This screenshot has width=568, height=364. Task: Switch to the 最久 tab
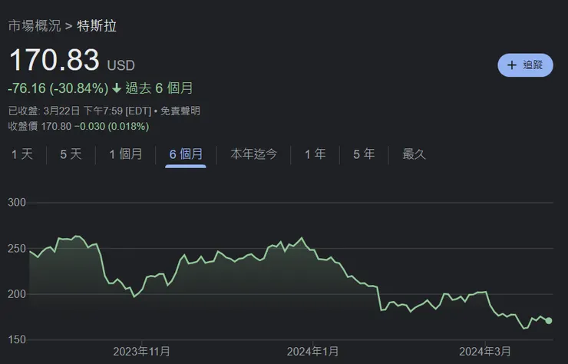pos(414,154)
